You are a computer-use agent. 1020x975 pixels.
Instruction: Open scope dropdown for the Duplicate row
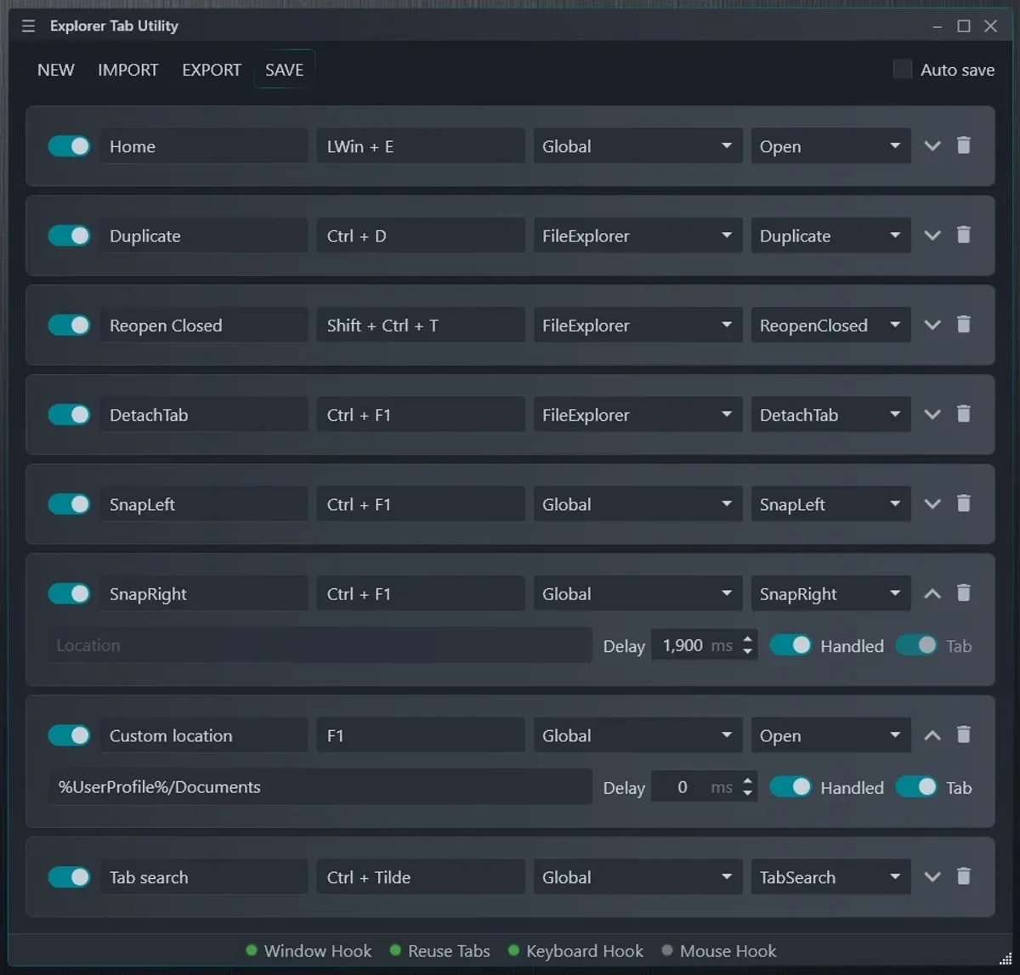(x=637, y=235)
